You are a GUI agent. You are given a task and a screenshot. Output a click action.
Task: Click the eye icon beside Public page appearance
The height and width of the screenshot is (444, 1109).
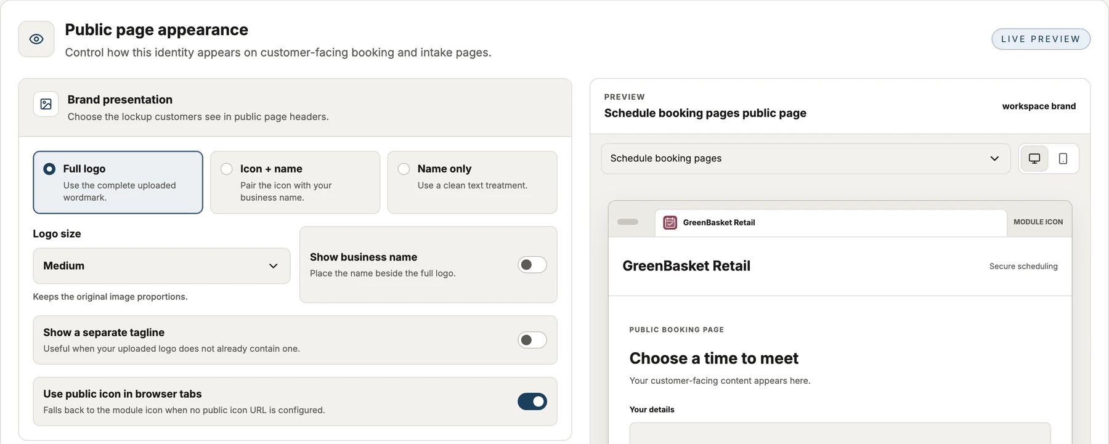pos(36,39)
